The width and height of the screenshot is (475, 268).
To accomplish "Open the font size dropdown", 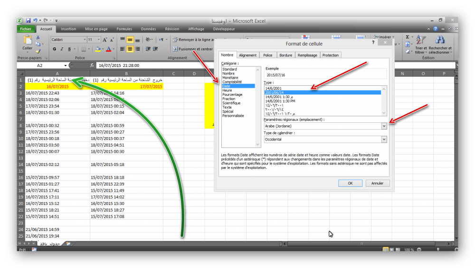I will click(98, 40).
